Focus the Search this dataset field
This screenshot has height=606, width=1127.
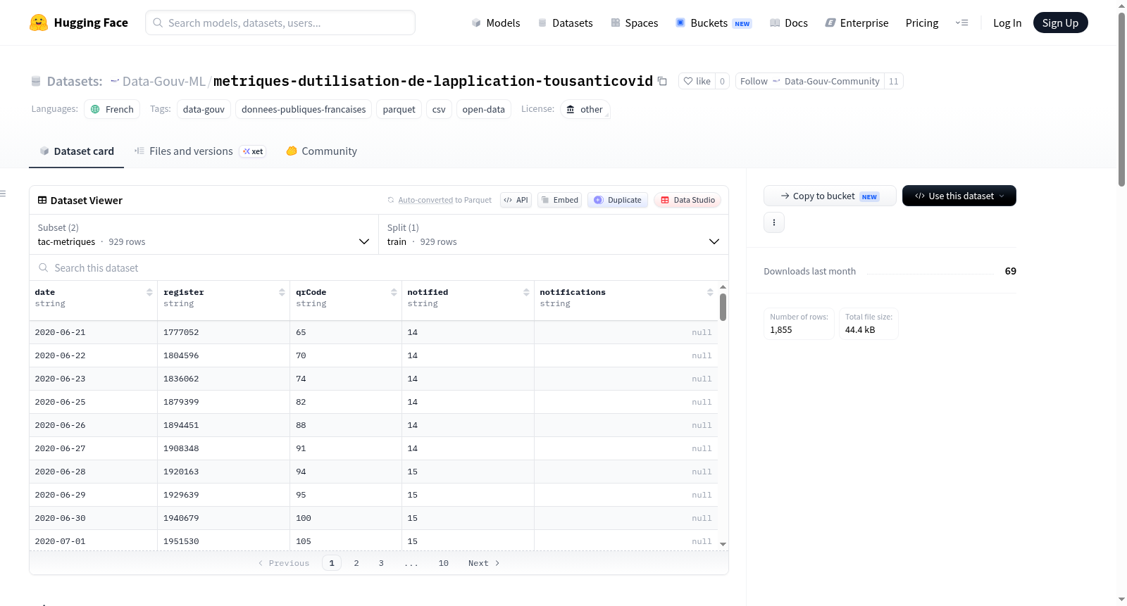point(379,267)
